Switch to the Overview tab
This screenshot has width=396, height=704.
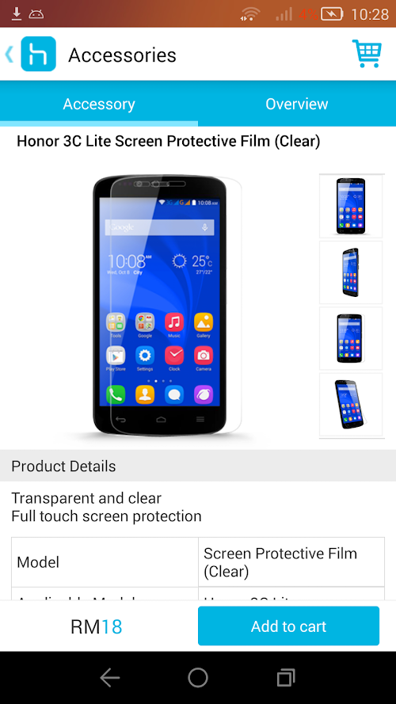[297, 104]
